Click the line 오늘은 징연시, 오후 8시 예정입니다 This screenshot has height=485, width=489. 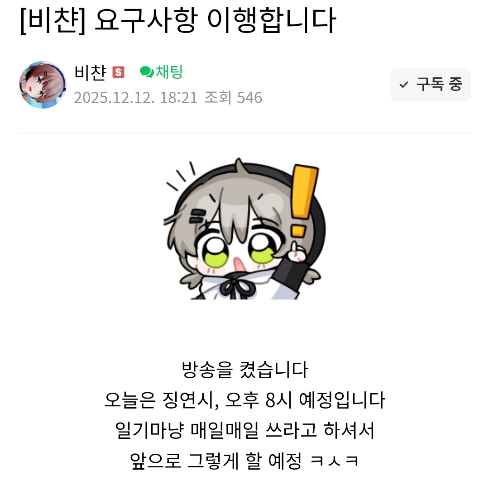coord(245,400)
